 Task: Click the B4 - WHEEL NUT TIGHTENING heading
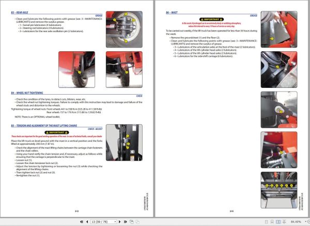pyautogui.click(x=27, y=93)
